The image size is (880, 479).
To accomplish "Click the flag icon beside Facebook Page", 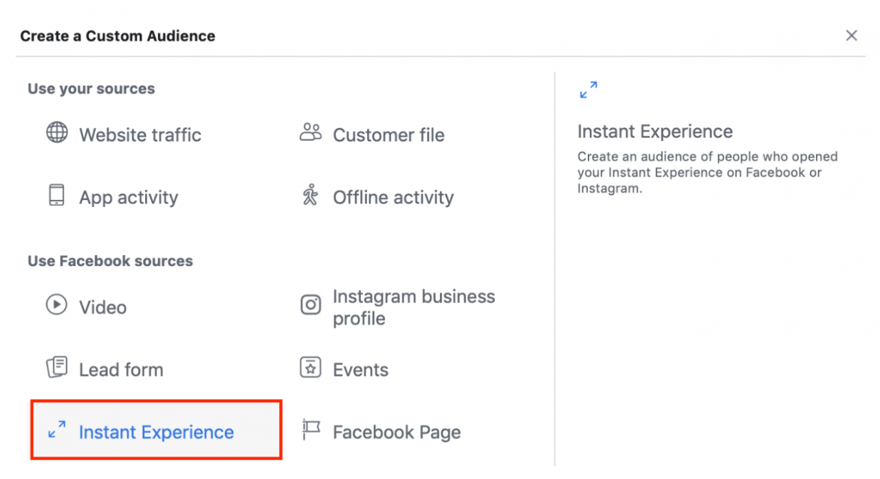I will tap(311, 430).
